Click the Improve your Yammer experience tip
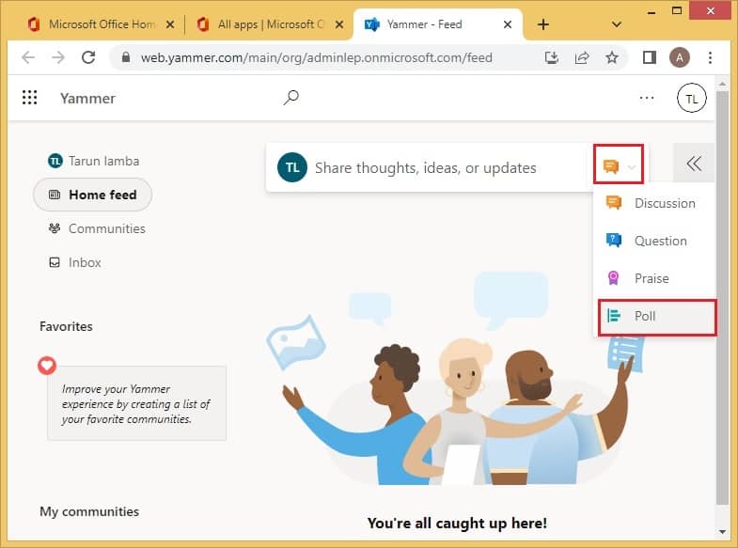738x548 pixels. point(137,403)
